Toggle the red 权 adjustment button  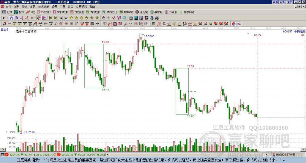(39, 18)
